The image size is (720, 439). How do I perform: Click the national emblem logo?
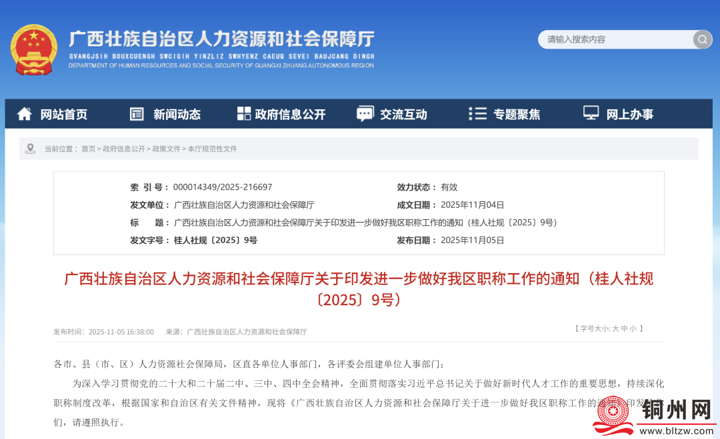click(34, 50)
